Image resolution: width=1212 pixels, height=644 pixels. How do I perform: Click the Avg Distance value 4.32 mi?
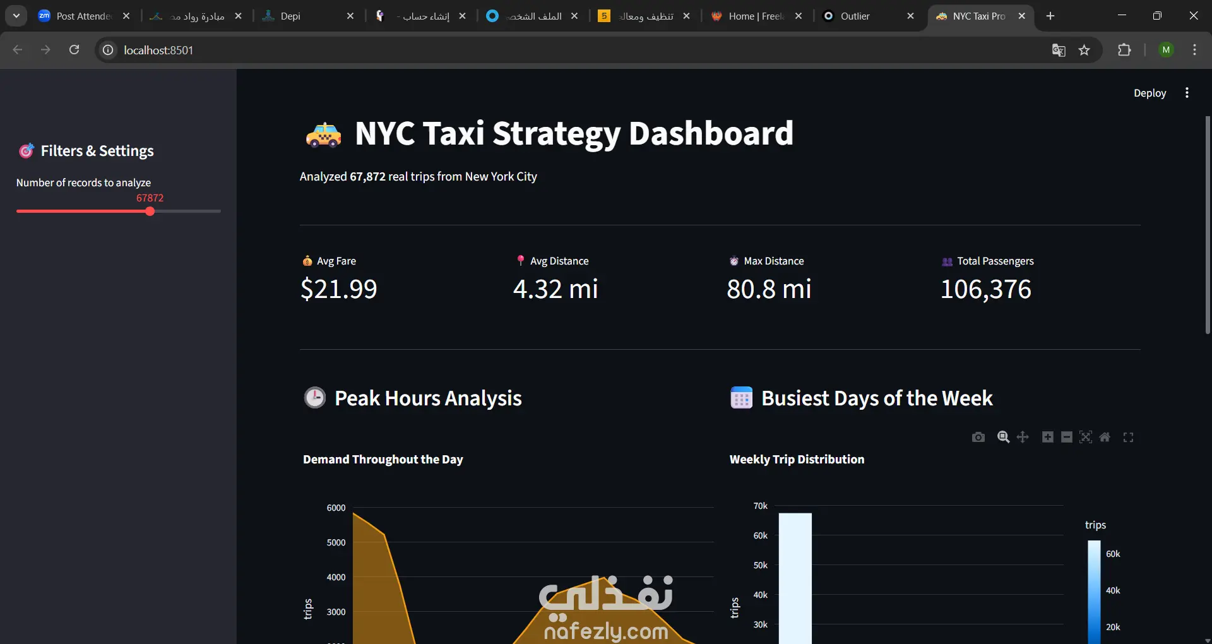click(555, 289)
